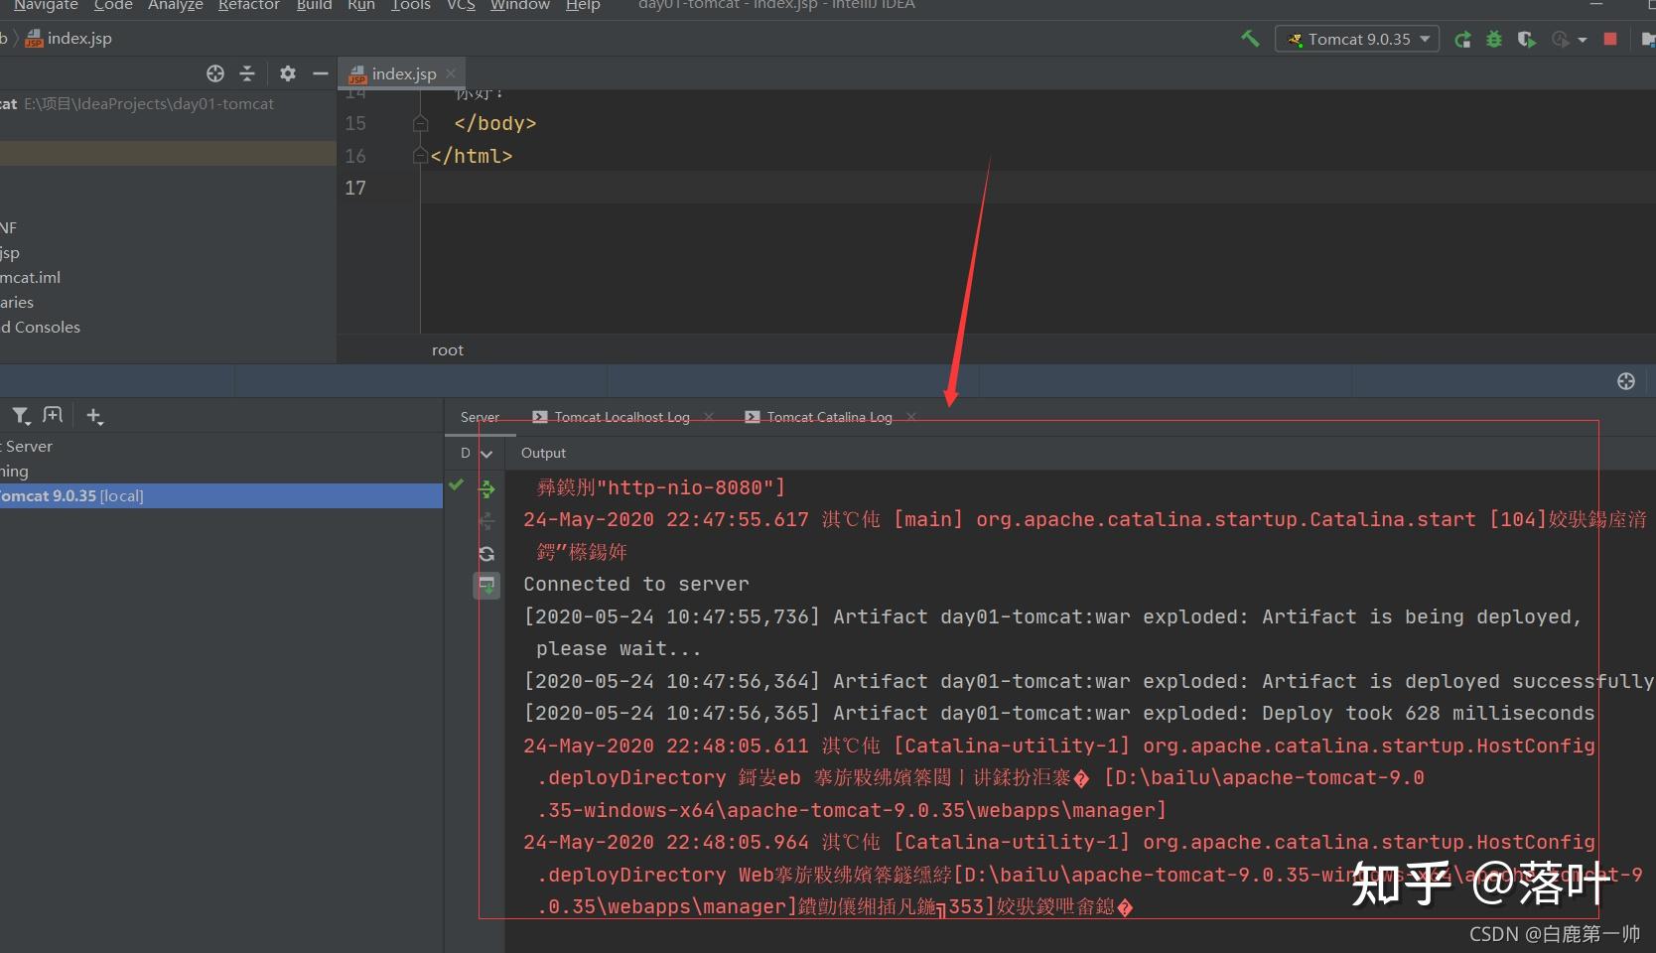Click the Consoles item in the project tree

point(41,327)
